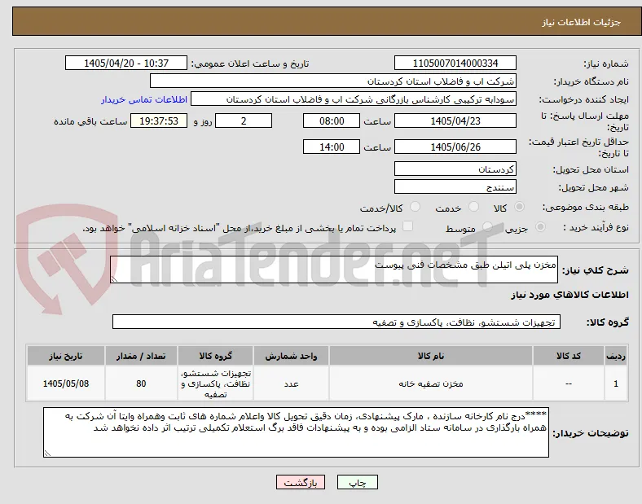Screen dimensions: 642x504
Task: Click row number 1 cell
Action: click(x=616, y=383)
